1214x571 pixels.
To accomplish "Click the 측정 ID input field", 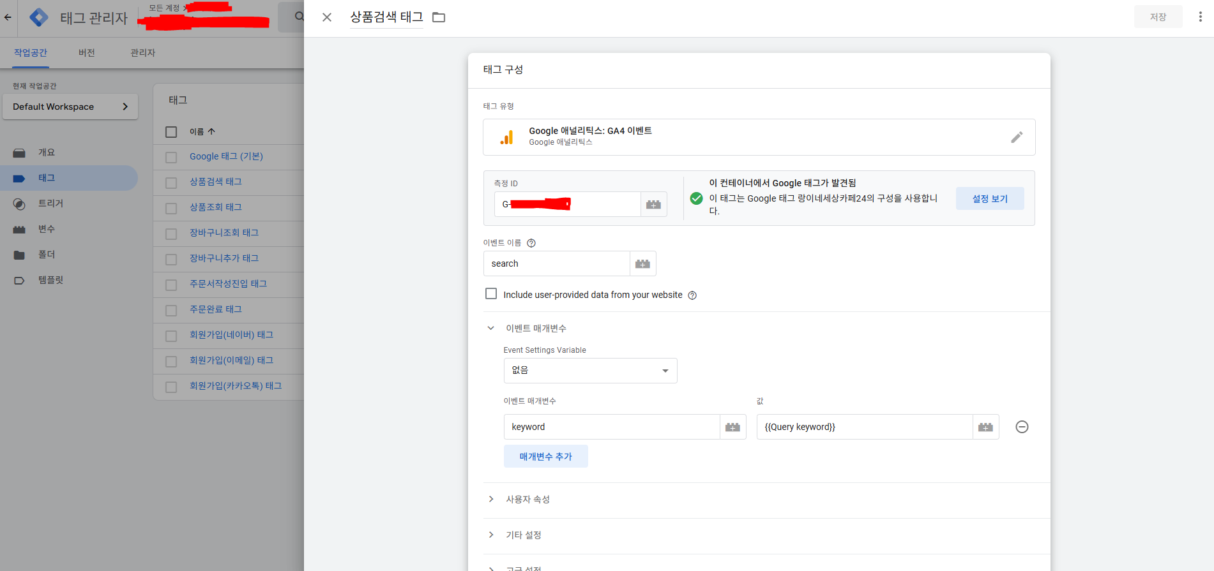I will point(568,205).
